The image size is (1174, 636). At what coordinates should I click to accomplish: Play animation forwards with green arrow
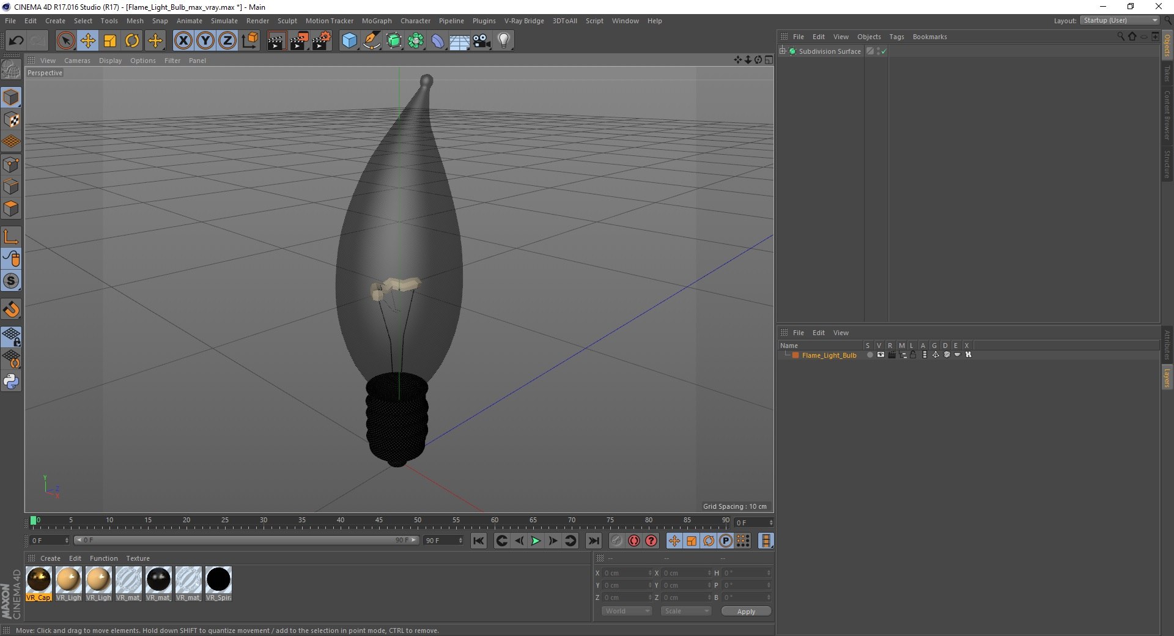[536, 541]
